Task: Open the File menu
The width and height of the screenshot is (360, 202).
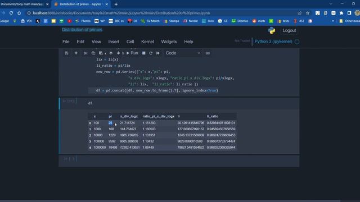Action: click(66, 42)
